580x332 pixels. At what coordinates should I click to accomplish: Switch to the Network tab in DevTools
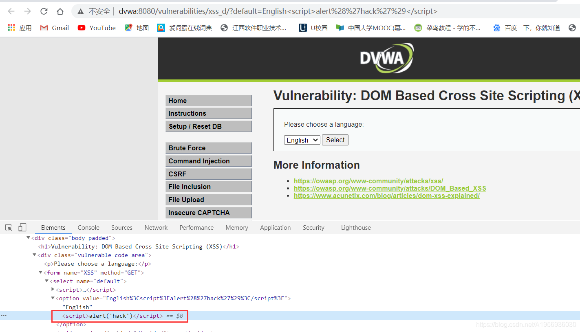pyautogui.click(x=156, y=228)
